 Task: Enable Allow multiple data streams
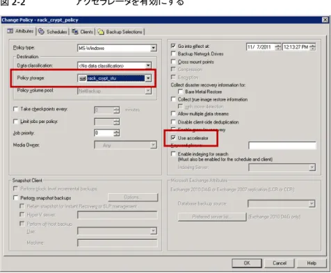tap(173, 114)
